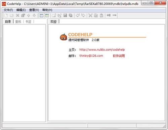The width and height of the screenshot is (168, 130).
Task: Select the 欢迎 tab
Action: pos(53,21)
